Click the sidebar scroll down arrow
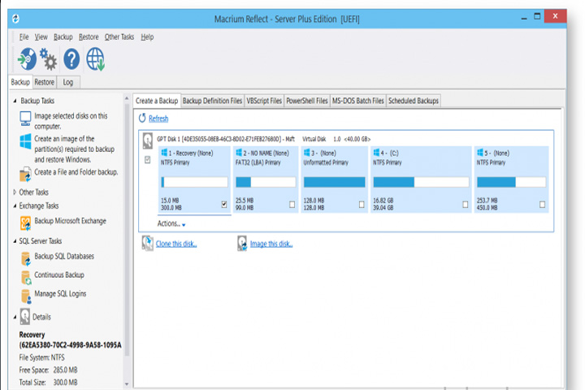Screen dimensions: 585x390 coord(127,383)
